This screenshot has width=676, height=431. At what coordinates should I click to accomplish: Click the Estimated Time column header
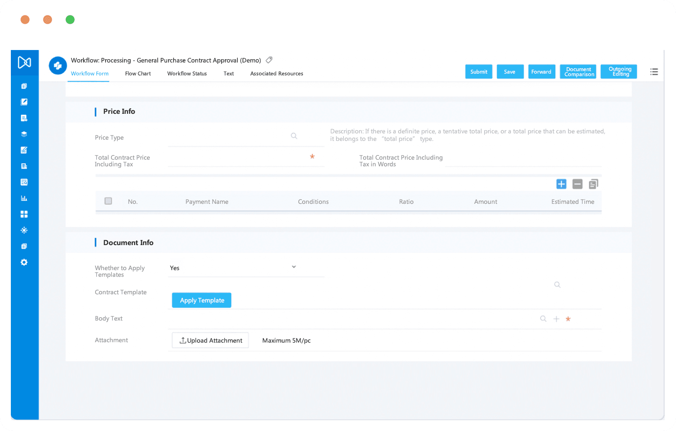(x=573, y=202)
